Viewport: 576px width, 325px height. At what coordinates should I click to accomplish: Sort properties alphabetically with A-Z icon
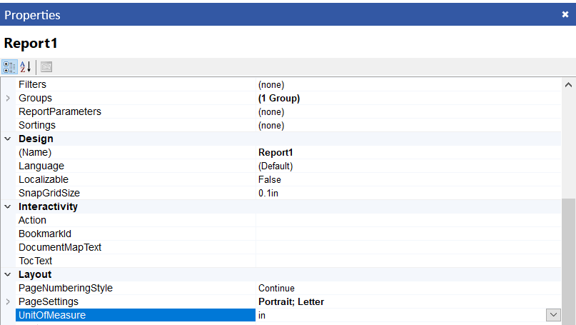pyautogui.click(x=26, y=67)
